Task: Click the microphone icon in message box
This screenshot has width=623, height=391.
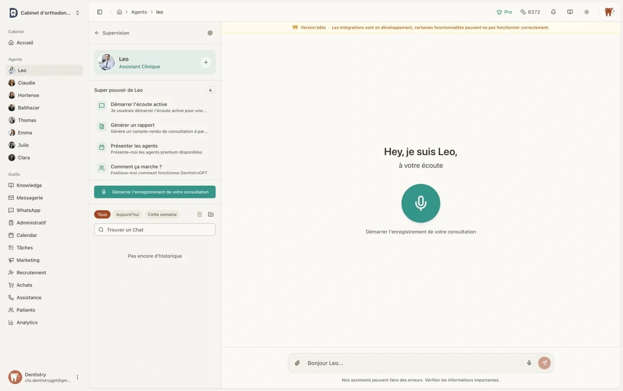Action: (529, 363)
